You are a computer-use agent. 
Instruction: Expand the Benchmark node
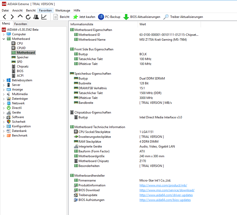[4, 136]
